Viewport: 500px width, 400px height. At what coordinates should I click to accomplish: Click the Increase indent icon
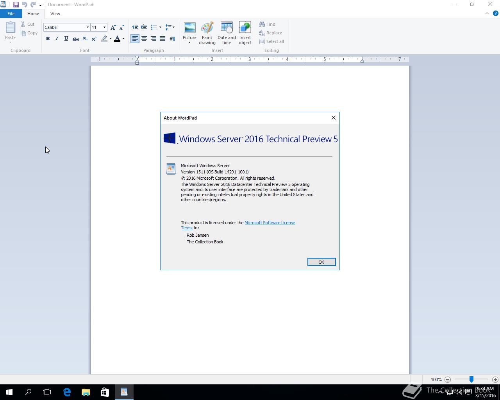(x=144, y=27)
